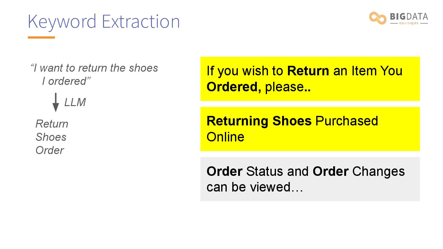Click the "I ordered" line of the quote
The image size is (443, 249).
click(66, 81)
